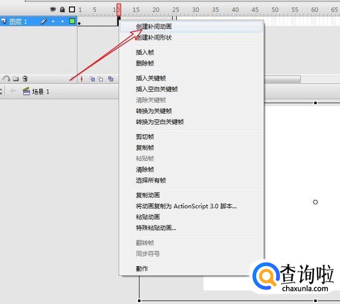Toggle show all layers as outlines square
The width and height of the screenshot is (340, 304).
pyautogui.click(x=72, y=10)
